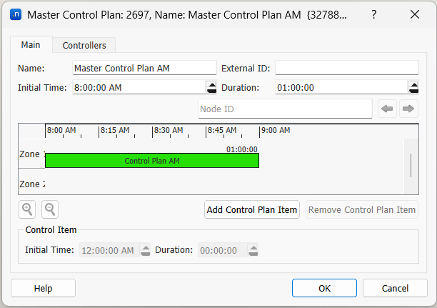Close the Master Control Plan dialog
Image resolution: width=437 pixels, height=308 pixels.
(x=415, y=14)
